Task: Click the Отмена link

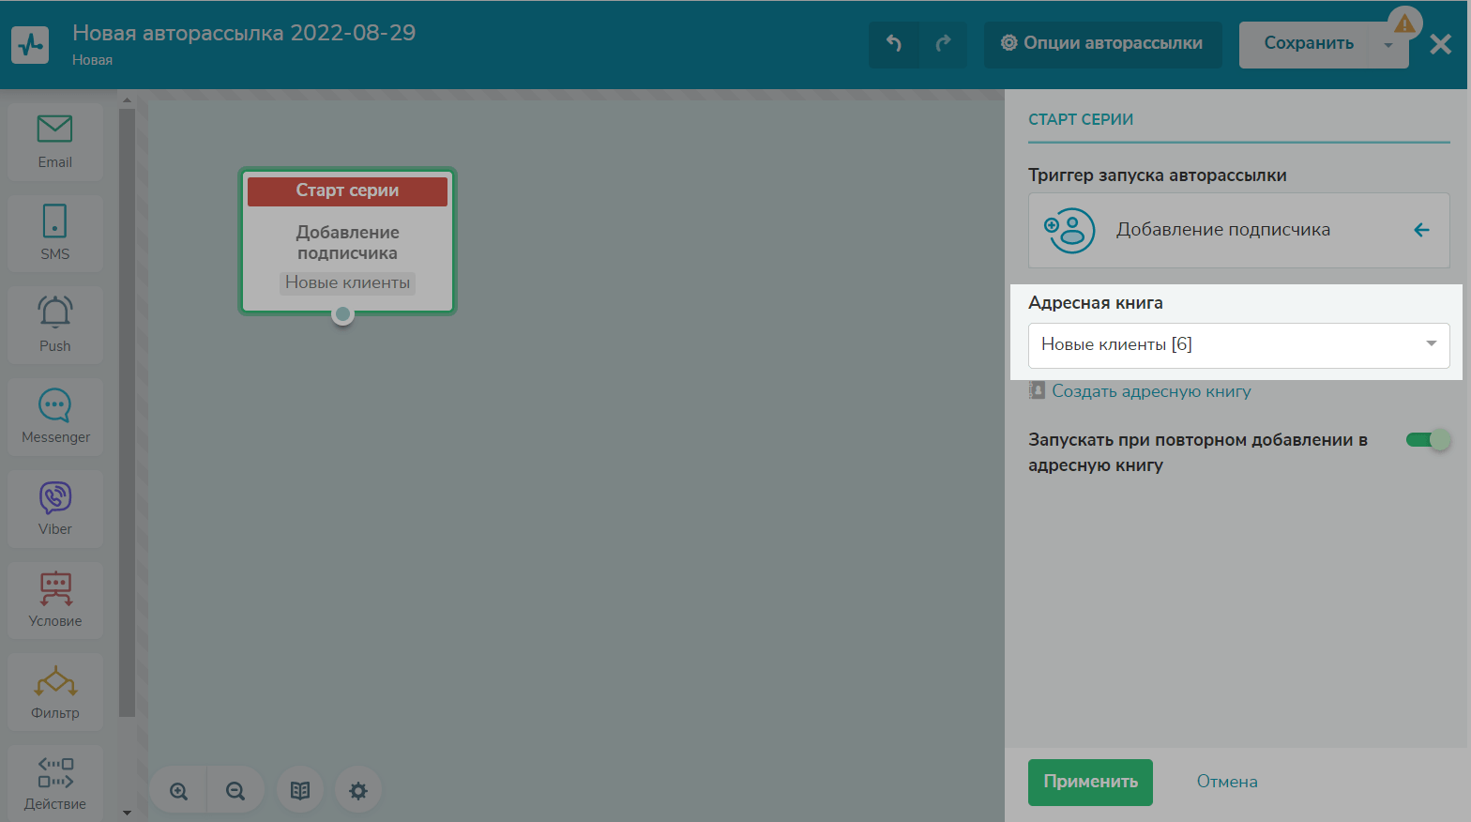Action: click(x=1227, y=782)
